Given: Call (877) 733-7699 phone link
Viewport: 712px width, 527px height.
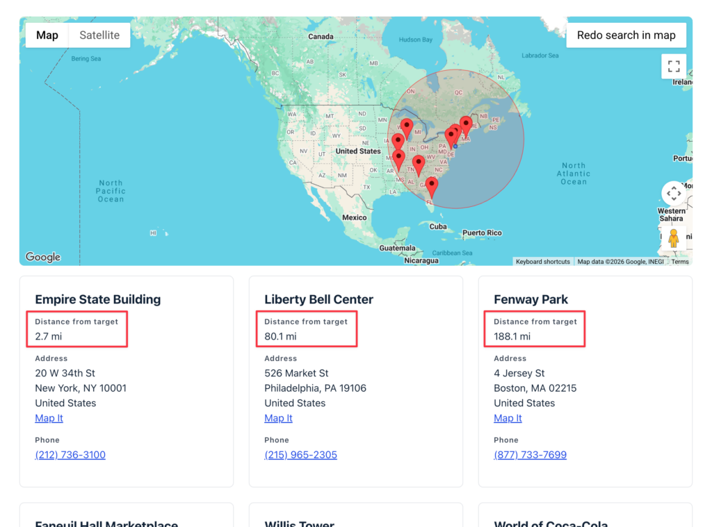Looking at the screenshot, I should pos(530,455).
